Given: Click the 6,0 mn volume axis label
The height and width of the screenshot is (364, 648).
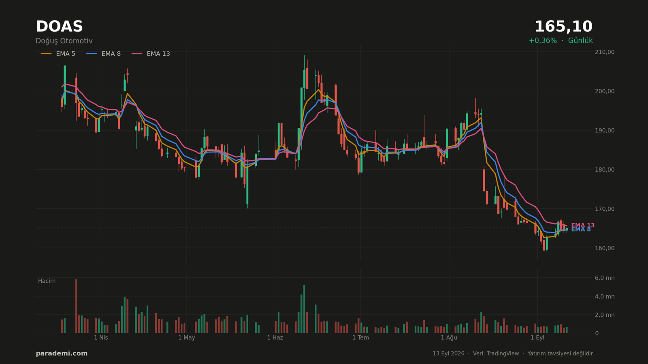Looking at the screenshot, I should [604, 278].
